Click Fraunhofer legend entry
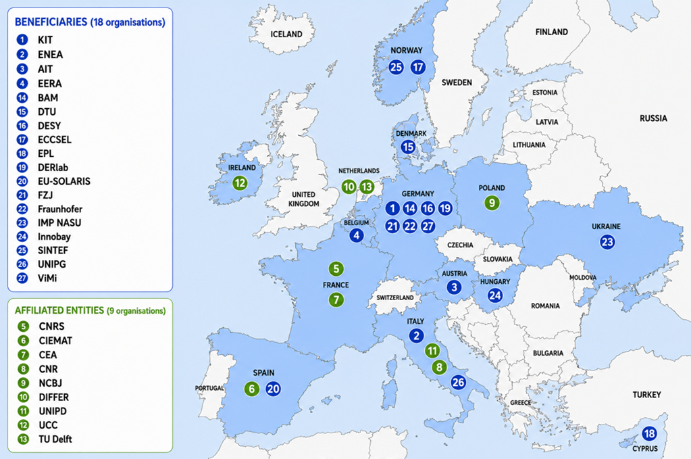This screenshot has height=459, width=691. [x=60, y=209]
